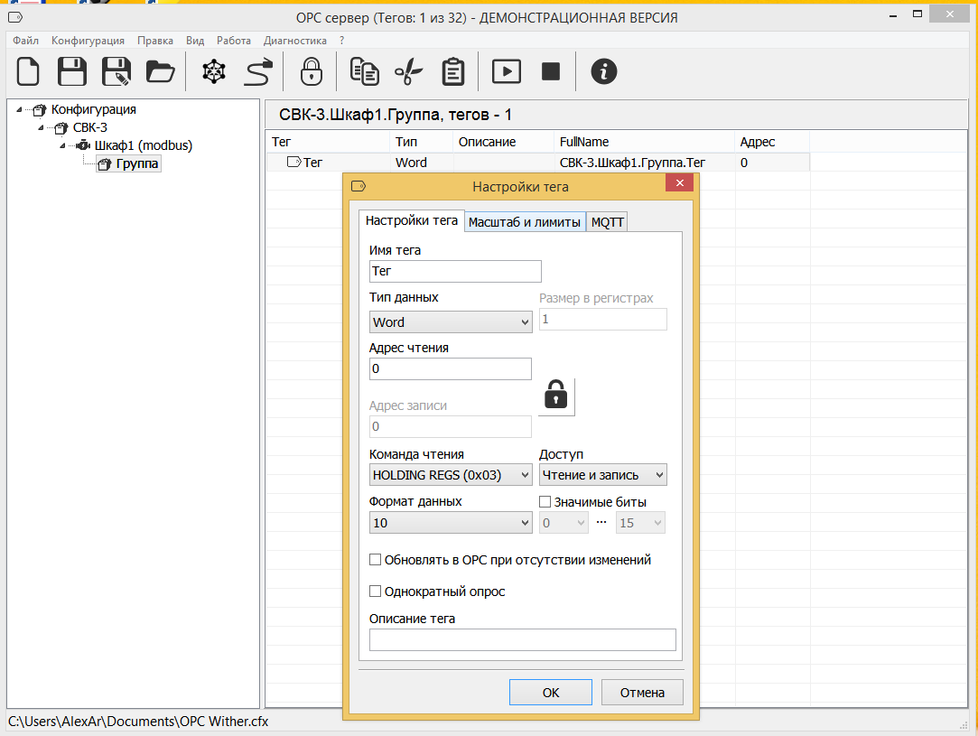Image resolution: width=978 pixels, height=736 pixels.
Task: Save configuration as (floppy with pencil)
Action: 116,71
